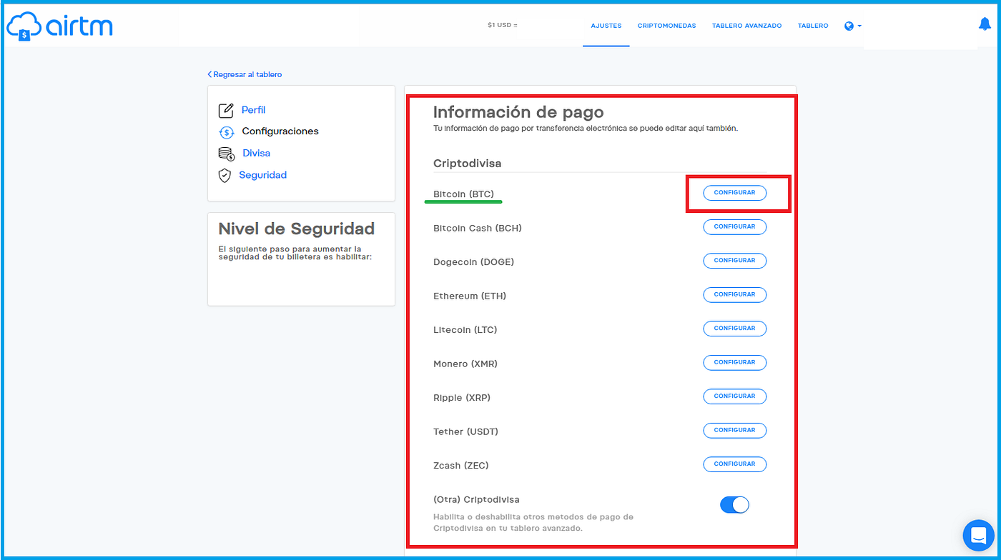
Task: Configure Monero (XMR)
Action: (734, 362)
